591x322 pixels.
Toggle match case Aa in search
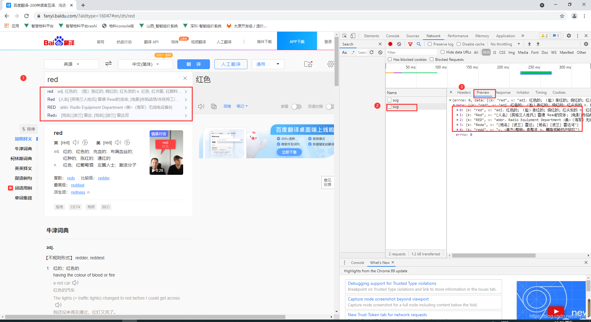[344, 53]
